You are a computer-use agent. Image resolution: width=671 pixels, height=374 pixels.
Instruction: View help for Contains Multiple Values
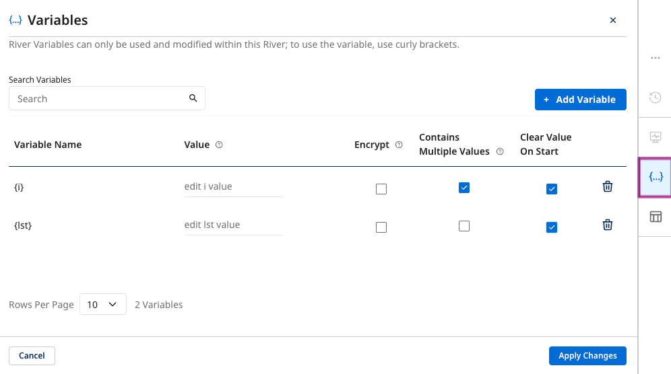coord(500,152)
